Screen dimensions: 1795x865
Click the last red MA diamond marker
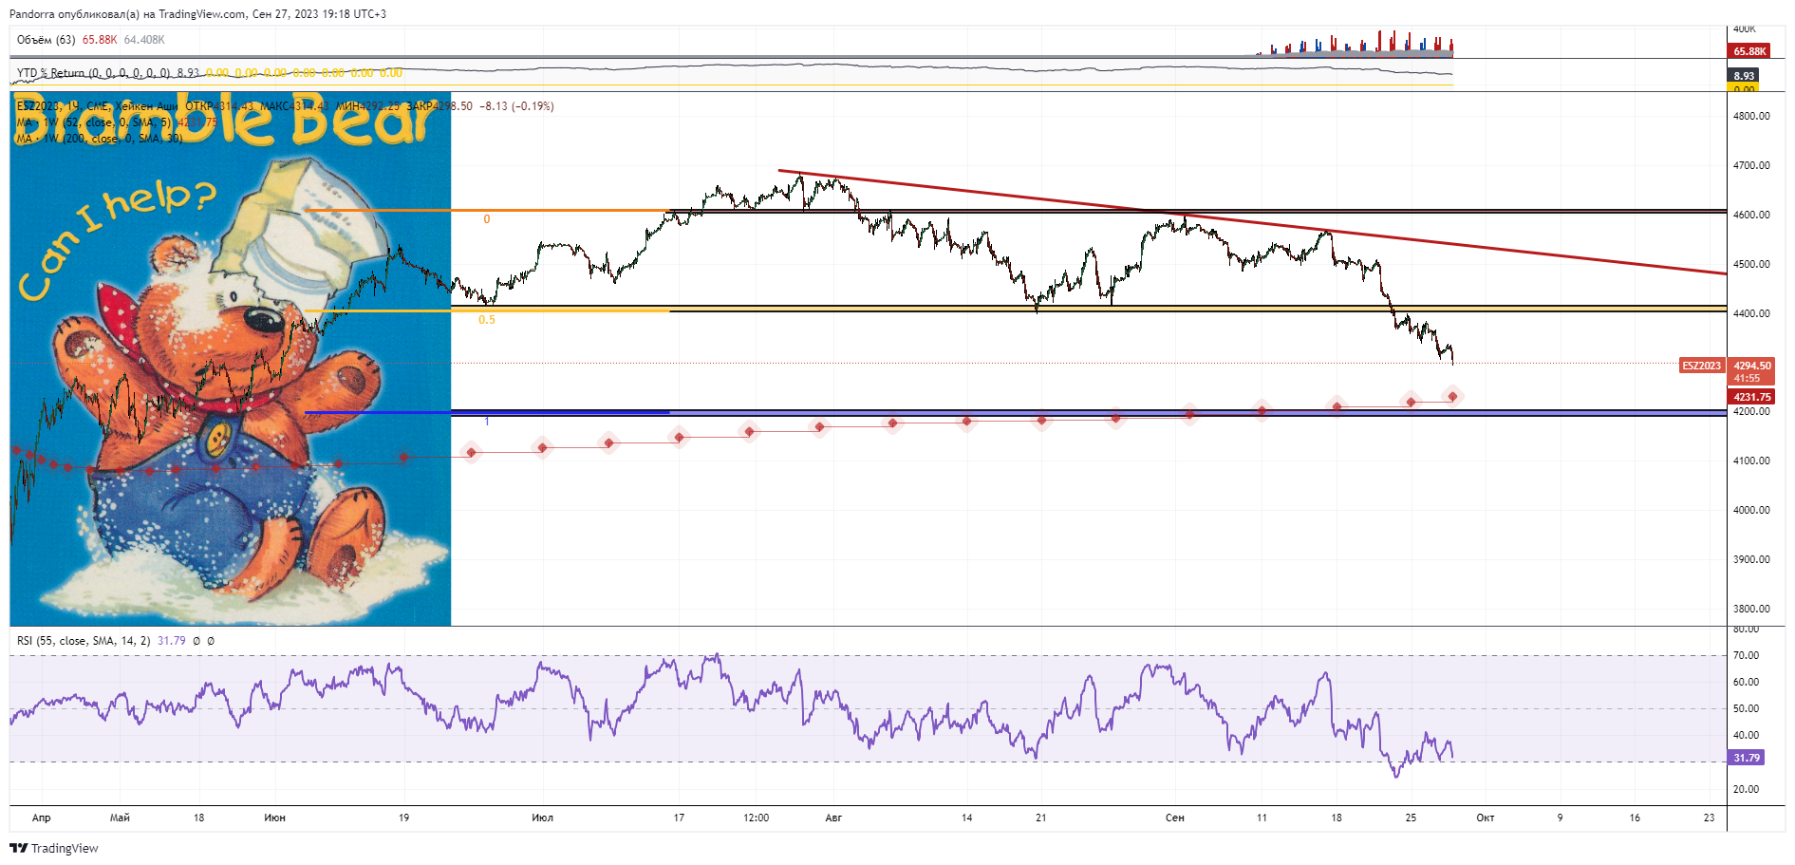coord(1452,396)
